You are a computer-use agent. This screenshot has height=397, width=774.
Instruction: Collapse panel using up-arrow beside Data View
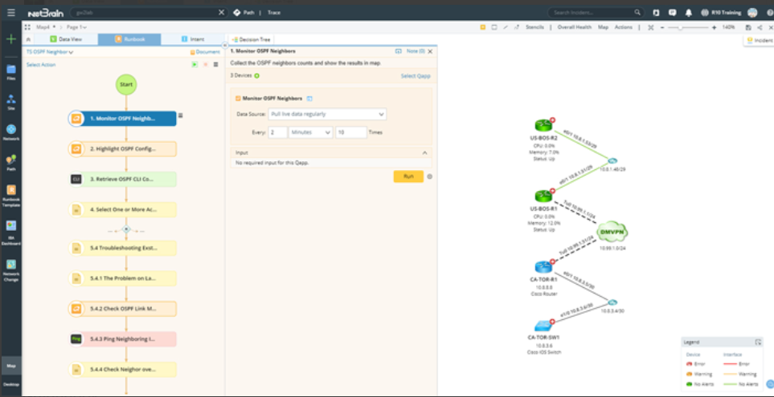[28, 39]
